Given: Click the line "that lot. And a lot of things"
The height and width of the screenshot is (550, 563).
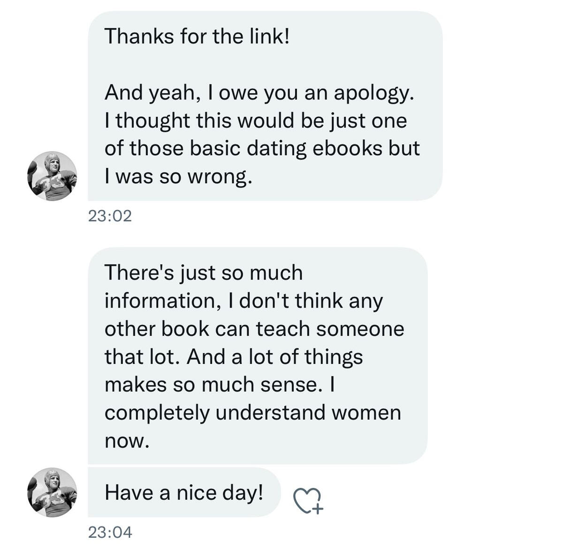Looking at the screenshot, I should (x=234, y=357).
